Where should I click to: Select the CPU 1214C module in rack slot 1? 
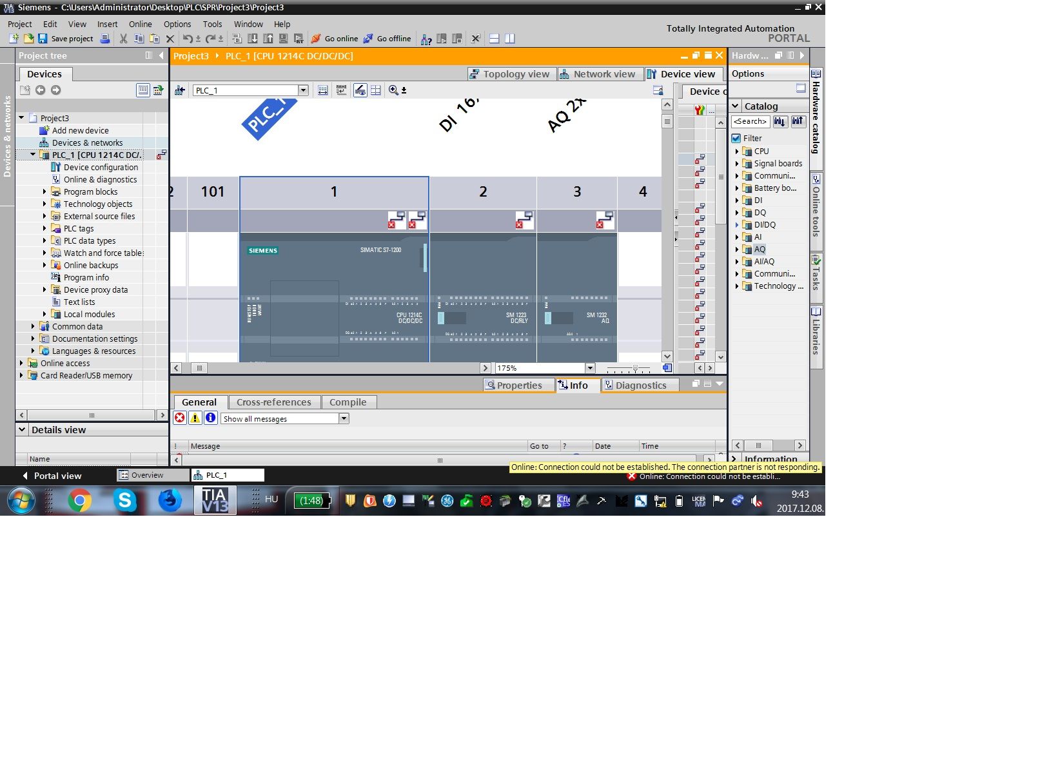[334, 297]
